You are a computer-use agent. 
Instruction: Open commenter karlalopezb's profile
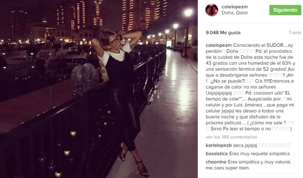[x=219, y=145]
